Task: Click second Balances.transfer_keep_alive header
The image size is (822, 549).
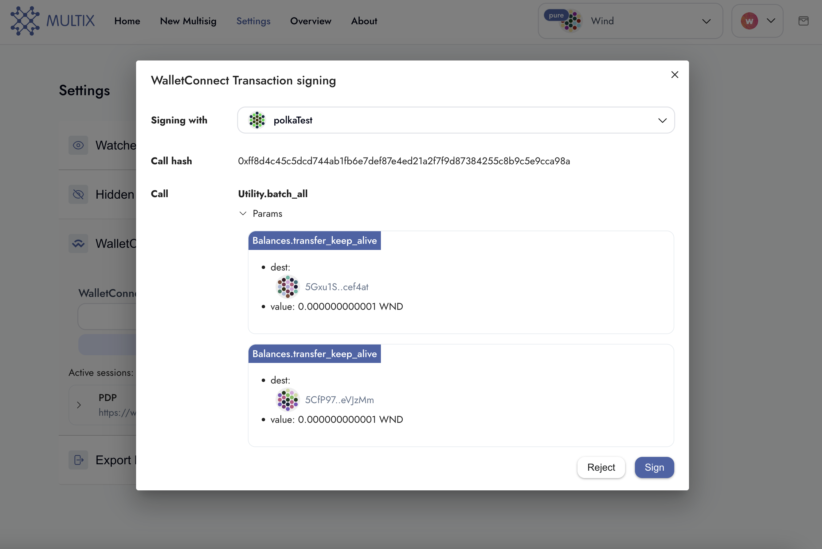Action: pos(315,354)
